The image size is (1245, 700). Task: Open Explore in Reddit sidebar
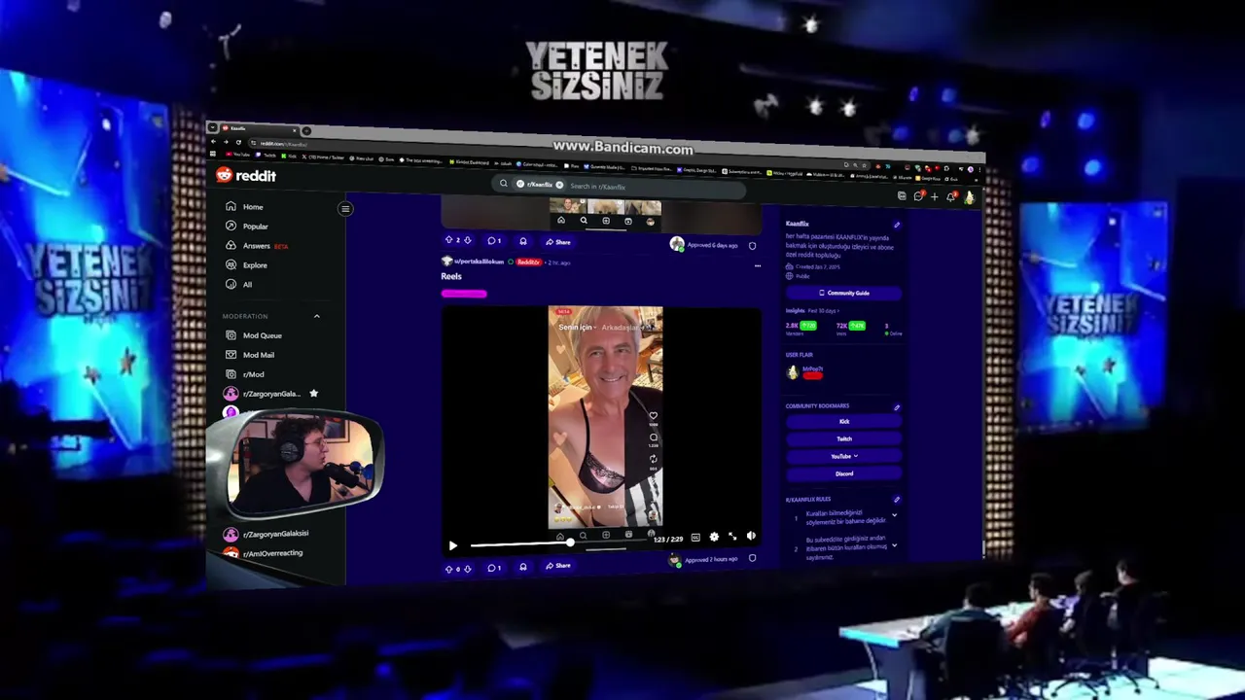click(246, 264)
